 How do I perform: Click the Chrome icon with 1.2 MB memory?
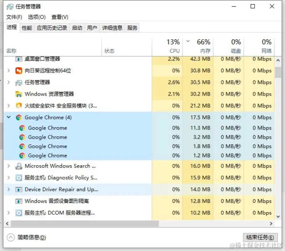click(22, 155)
